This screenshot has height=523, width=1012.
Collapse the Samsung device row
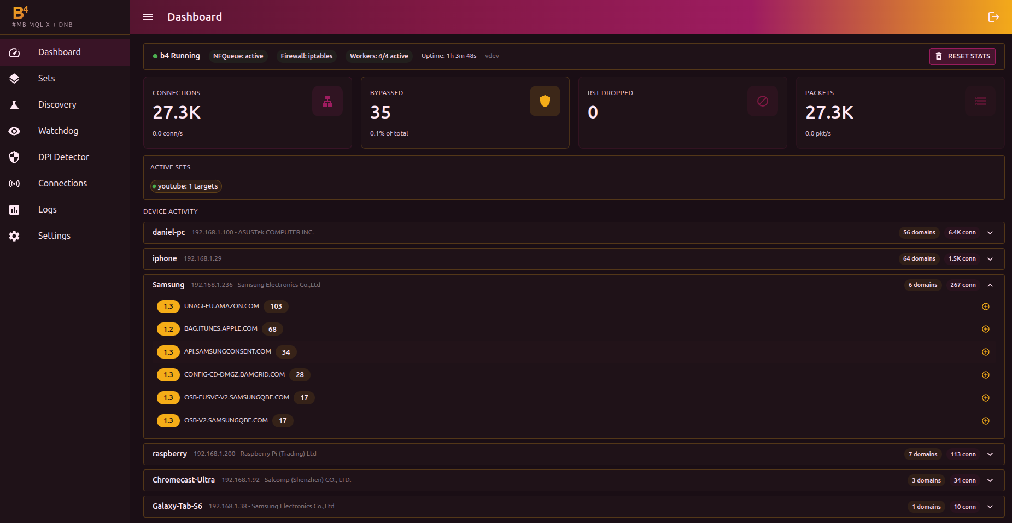[x=990, y=285]
